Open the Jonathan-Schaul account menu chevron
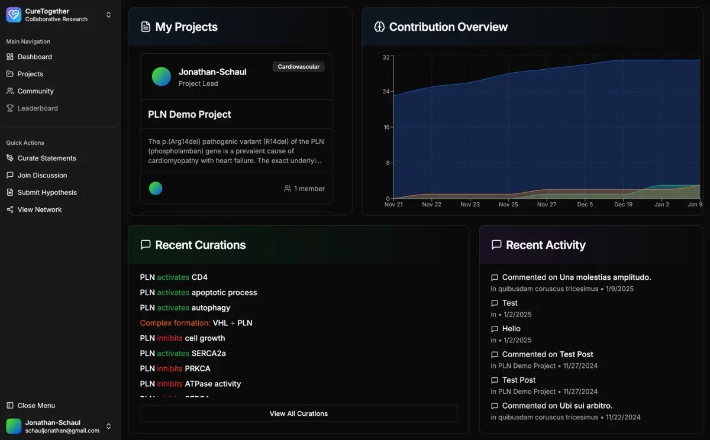The image size is (710, 440). click(x=108, y=426)
